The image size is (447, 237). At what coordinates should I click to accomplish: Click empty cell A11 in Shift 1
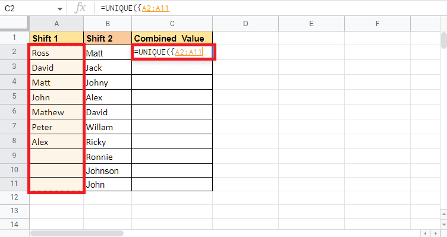(56, 184)
